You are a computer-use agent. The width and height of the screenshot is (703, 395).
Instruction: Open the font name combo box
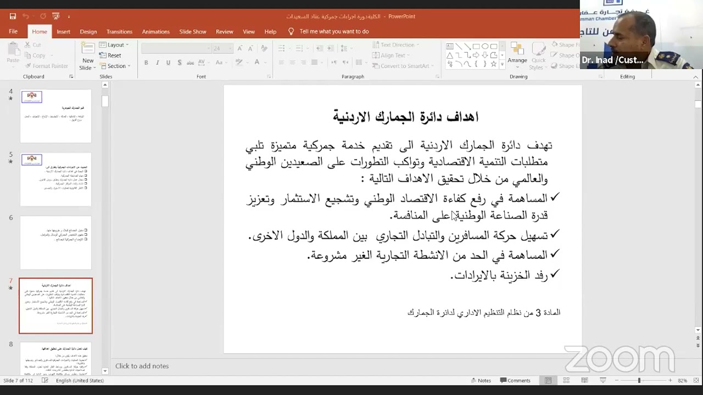tap(176, 48)
